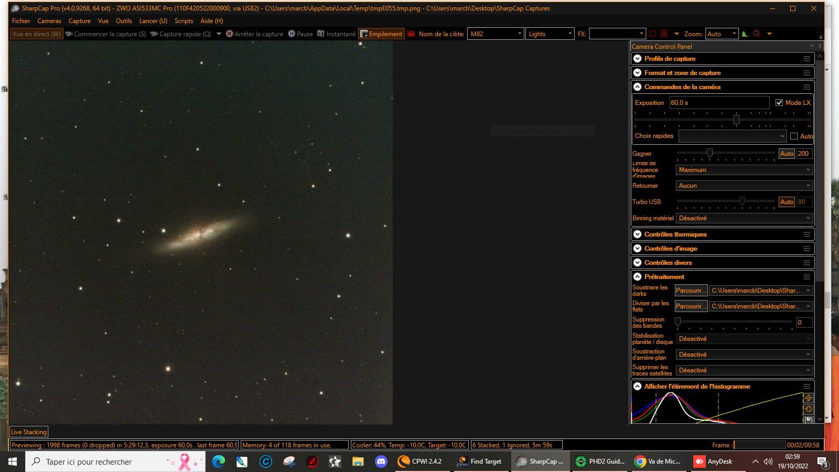839x472 pixels.
Task: Collapse the Commandes de la caméra section
Action: 638,87
